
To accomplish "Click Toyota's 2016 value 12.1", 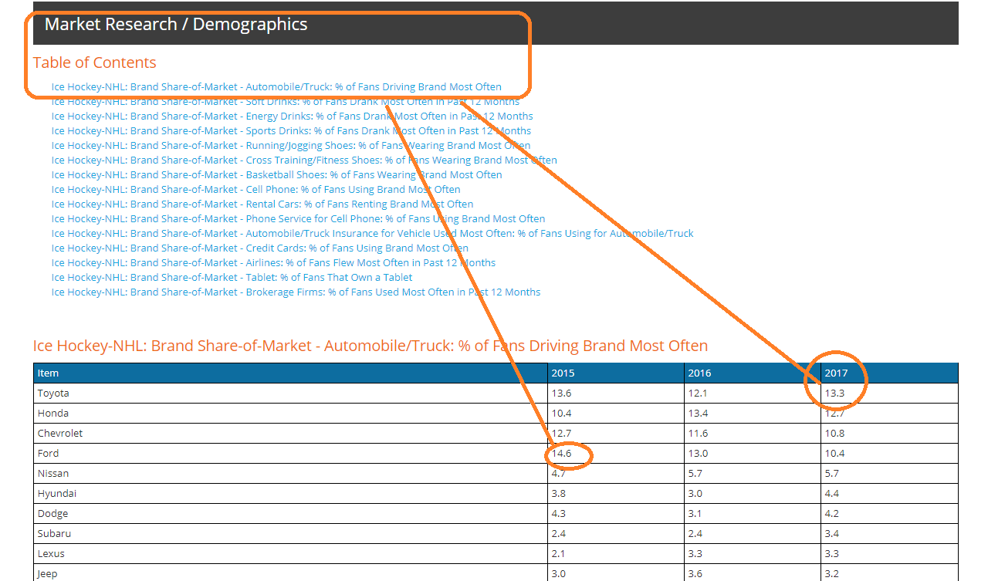I will click(699, 394).
